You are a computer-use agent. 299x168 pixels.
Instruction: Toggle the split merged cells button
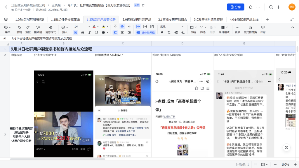coord(145,33)
